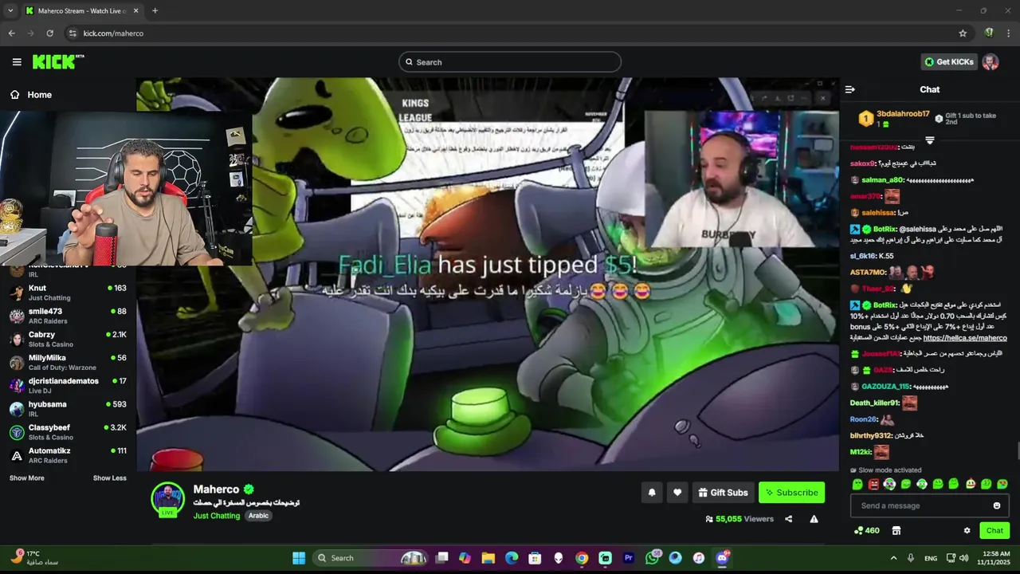Launch Adobe Premiere Pro from taskbar
The image size is (1020, 574).
pos(628,558)
